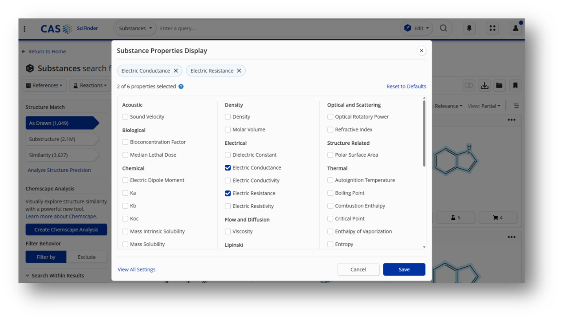
Task: Select Exclude filter behavior
Action: (86, 257)
